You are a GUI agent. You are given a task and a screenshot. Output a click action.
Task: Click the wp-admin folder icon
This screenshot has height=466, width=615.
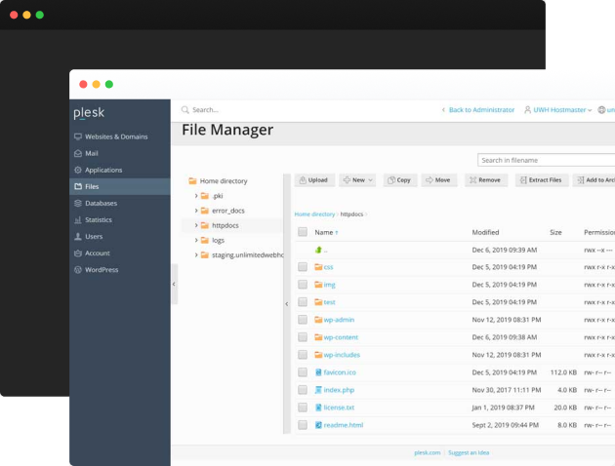[318, 320]
